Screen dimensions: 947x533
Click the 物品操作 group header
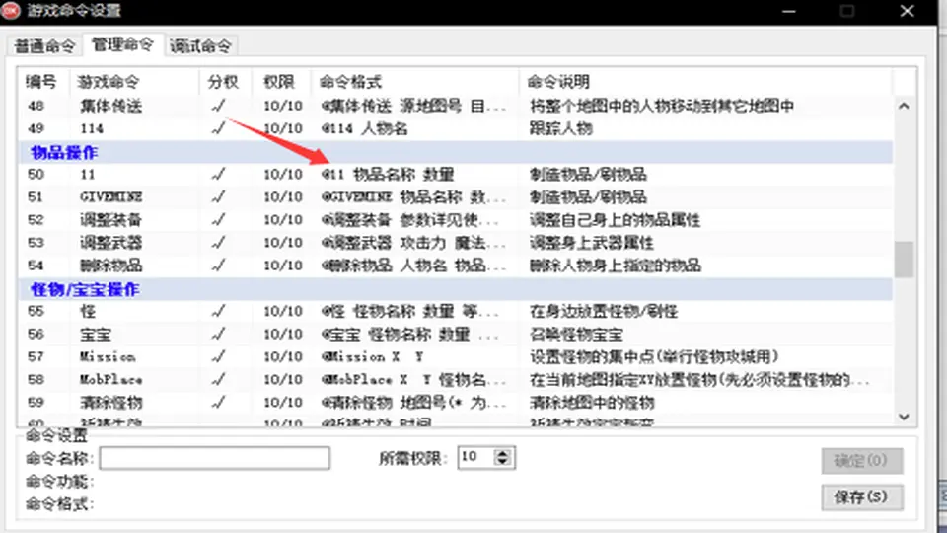tap(456, 152)
